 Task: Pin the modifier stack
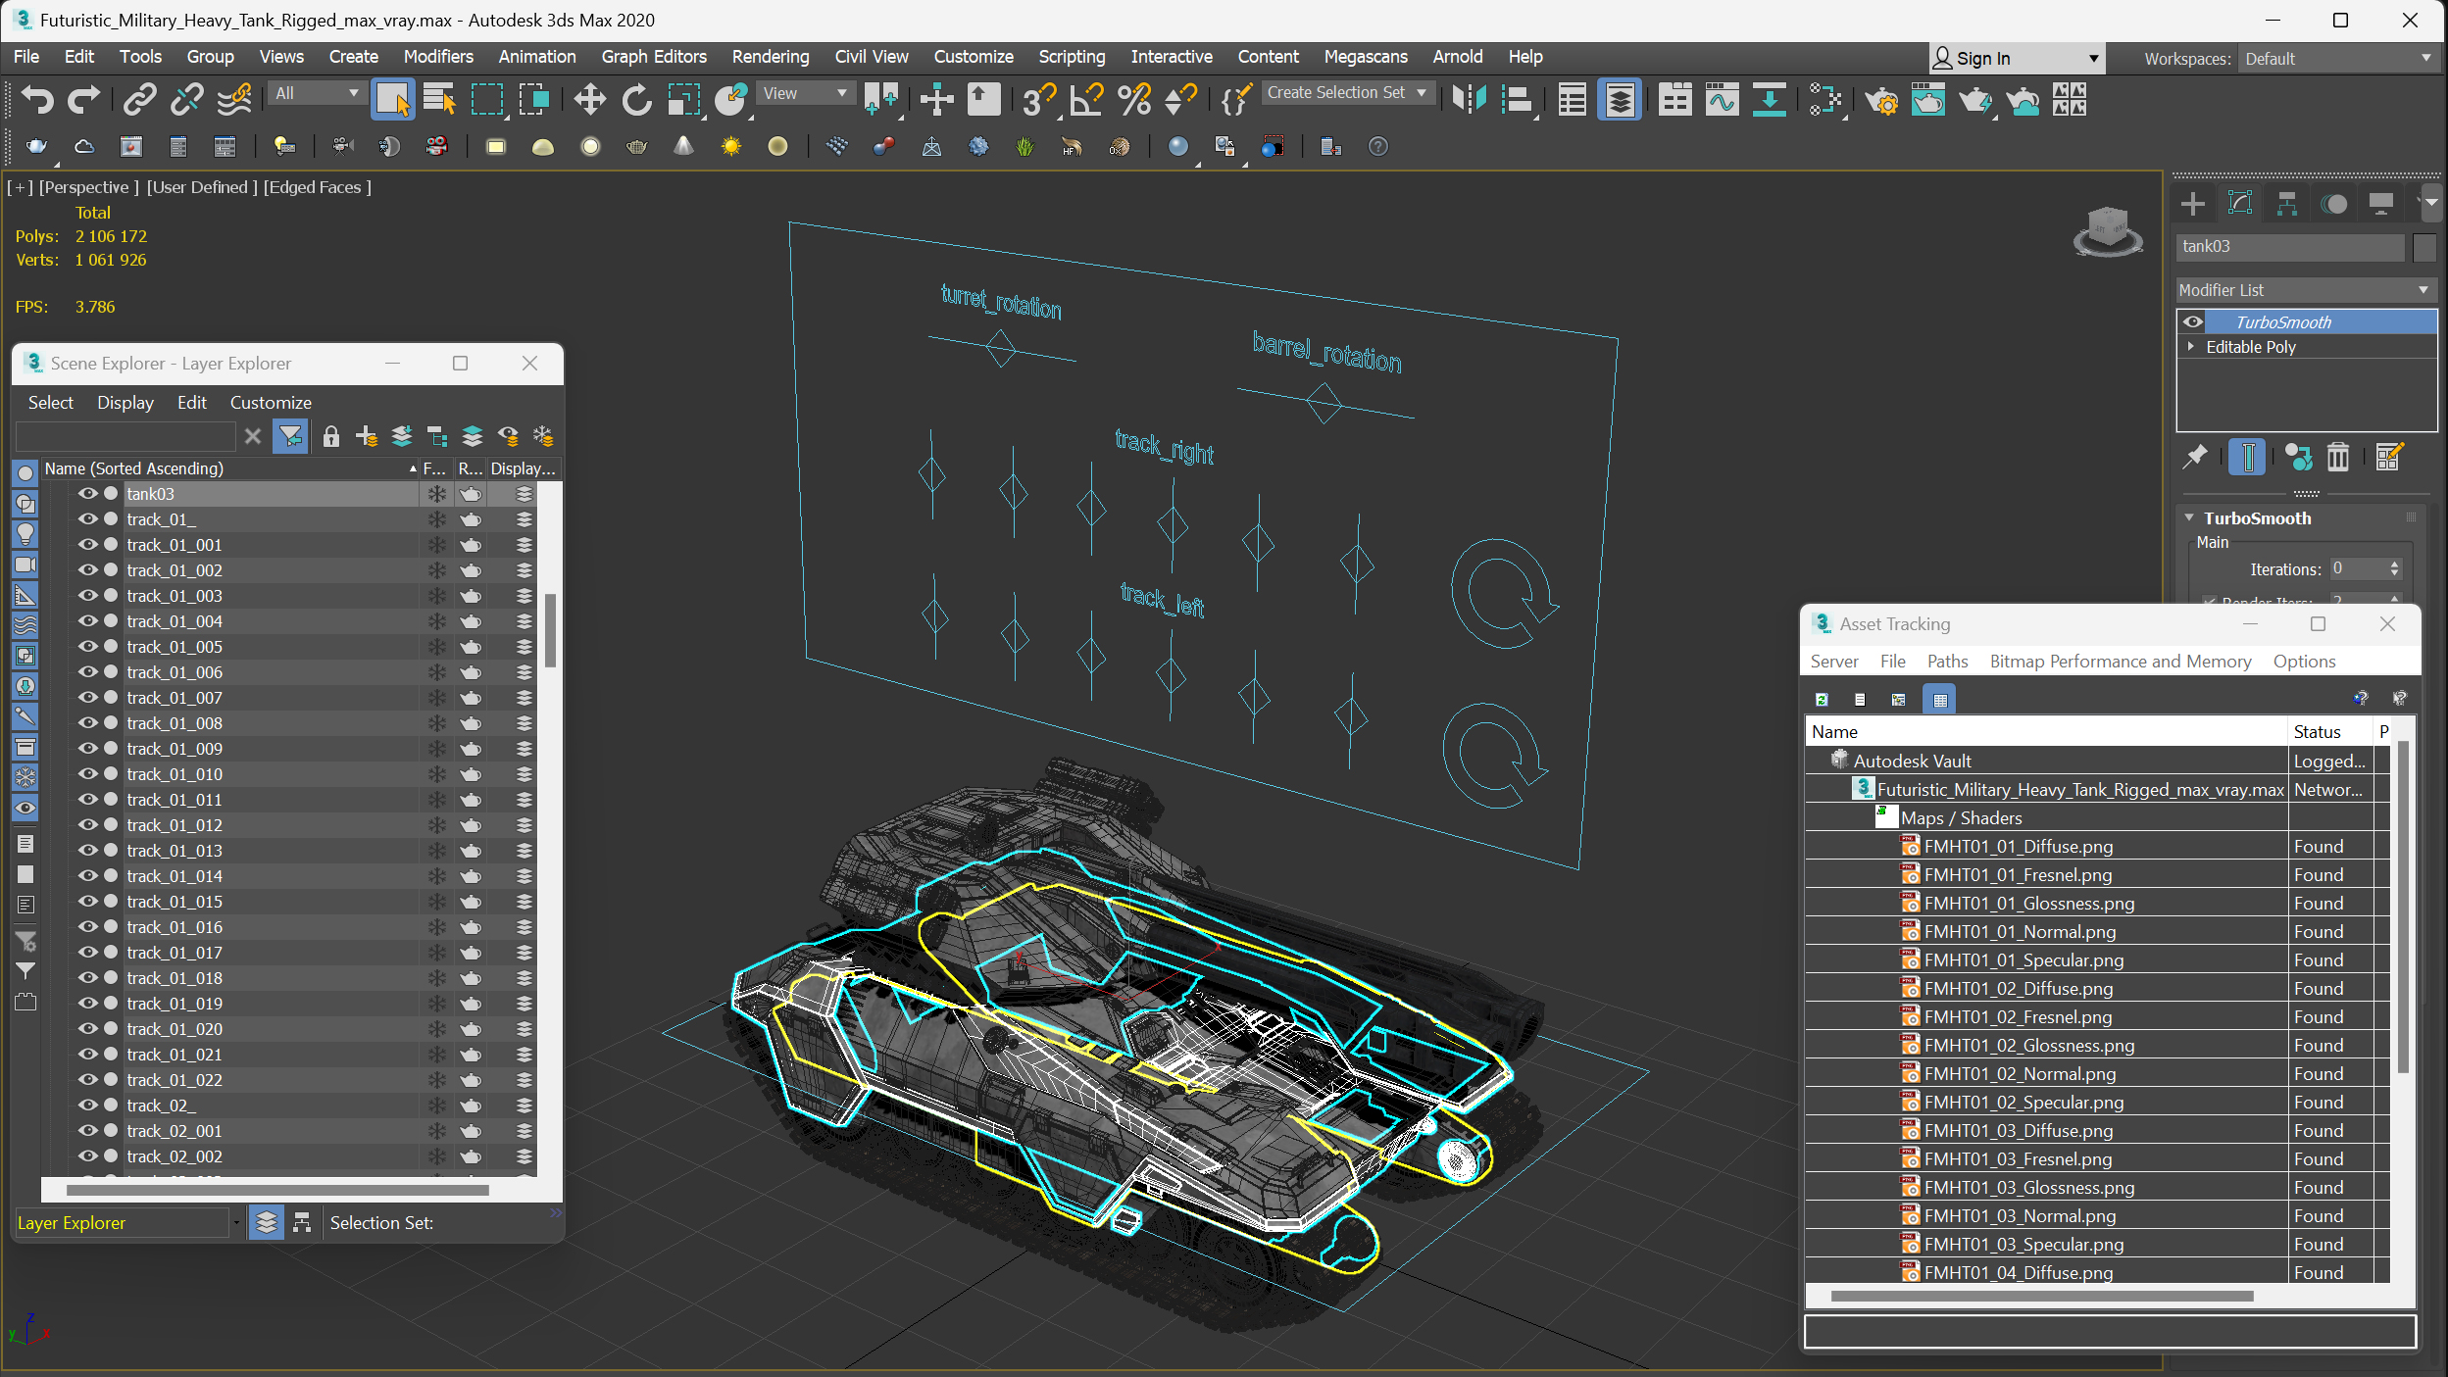[x=2195, y=457]
